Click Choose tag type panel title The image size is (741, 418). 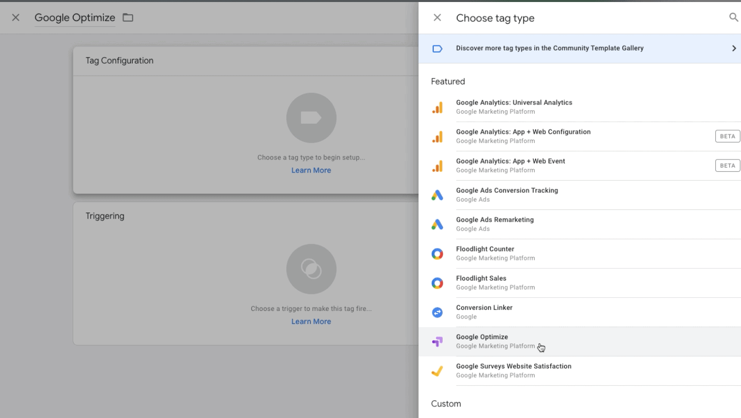(495, 18)
